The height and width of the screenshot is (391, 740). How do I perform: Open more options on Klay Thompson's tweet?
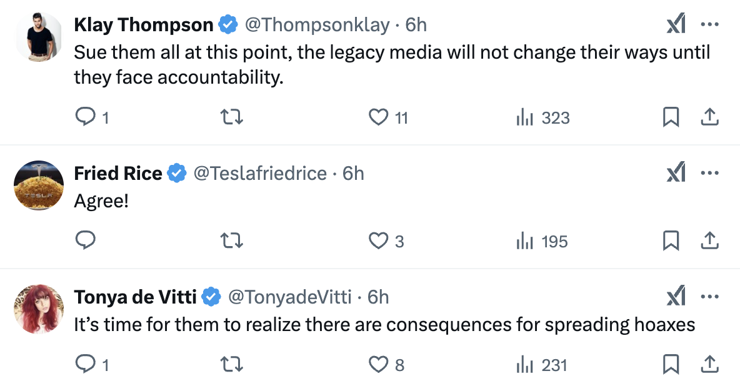click(x=709, y=25)
